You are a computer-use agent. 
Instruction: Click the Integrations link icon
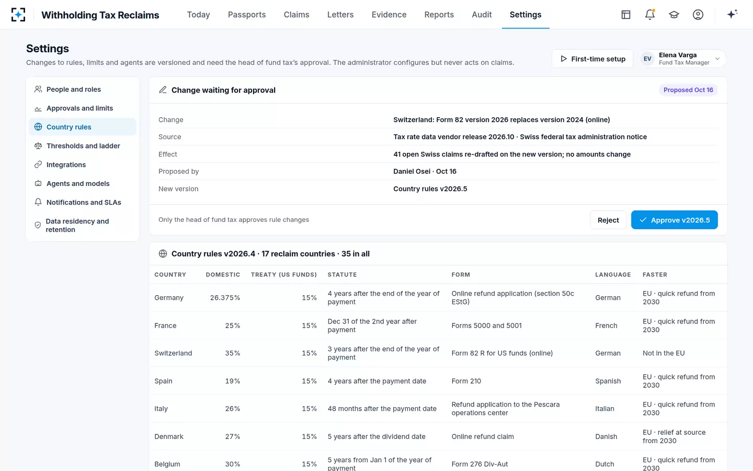tap(38, 165)
